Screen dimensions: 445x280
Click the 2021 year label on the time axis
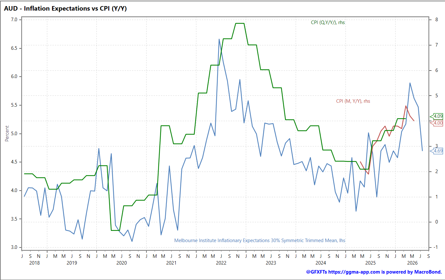(171, 263)
